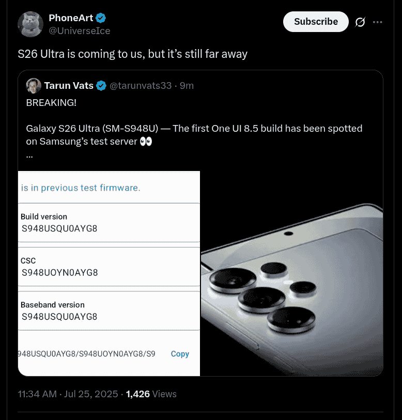This screenshot has height=420, width=402.
Task: Click the Baseband version field
Action: [109, 310]
